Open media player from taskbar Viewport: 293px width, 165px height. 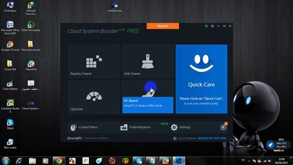[x=45, y=161]
